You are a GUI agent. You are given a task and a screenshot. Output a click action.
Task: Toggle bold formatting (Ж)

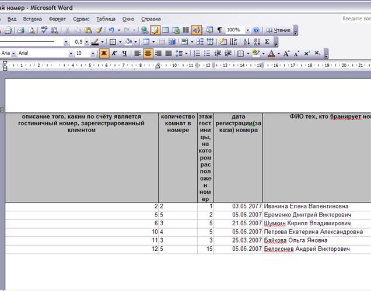coord(104,54)
